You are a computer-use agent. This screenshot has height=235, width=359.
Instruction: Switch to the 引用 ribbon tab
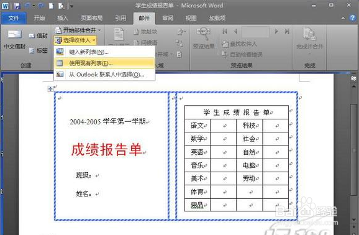pos(120,18)
